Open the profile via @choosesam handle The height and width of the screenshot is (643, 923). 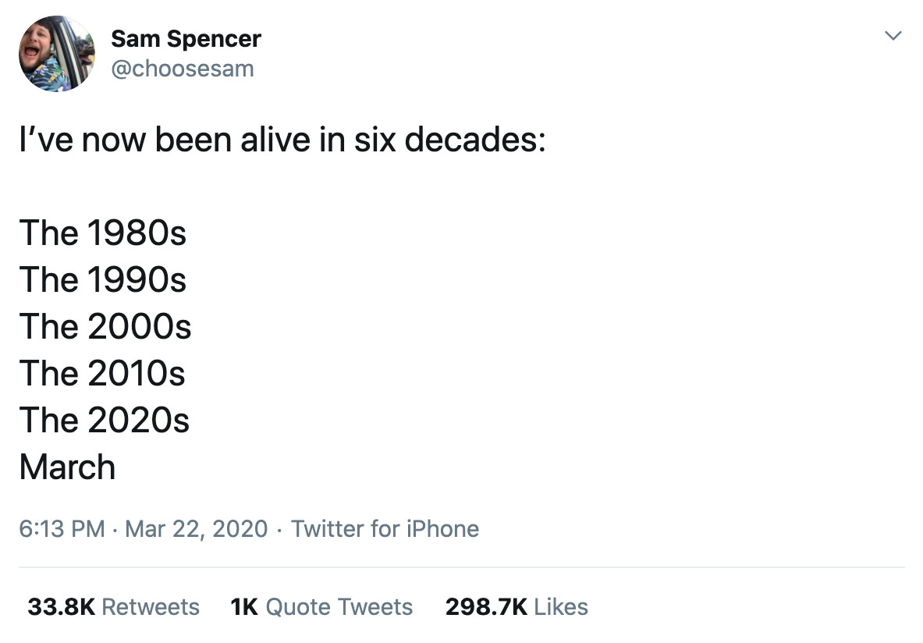click(184, 69)
